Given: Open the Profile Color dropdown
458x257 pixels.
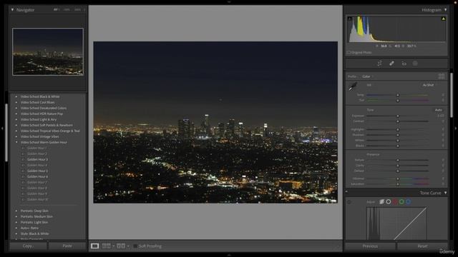Looking at the screenshot, I should coord(367,76).
